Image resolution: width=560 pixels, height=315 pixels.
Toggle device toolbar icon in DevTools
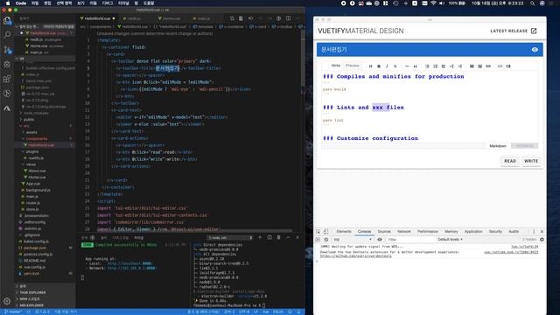point(325,231)
